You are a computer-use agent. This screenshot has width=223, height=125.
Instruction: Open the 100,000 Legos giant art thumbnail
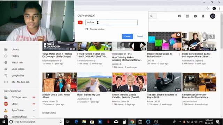tap(164, 41)
